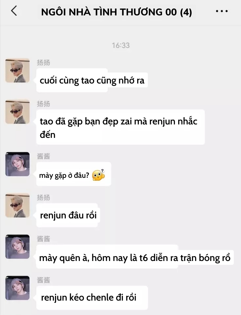Tap sender name 扬扬 above first message
This screenshot has height=315, width=241.
pos(43,63)
